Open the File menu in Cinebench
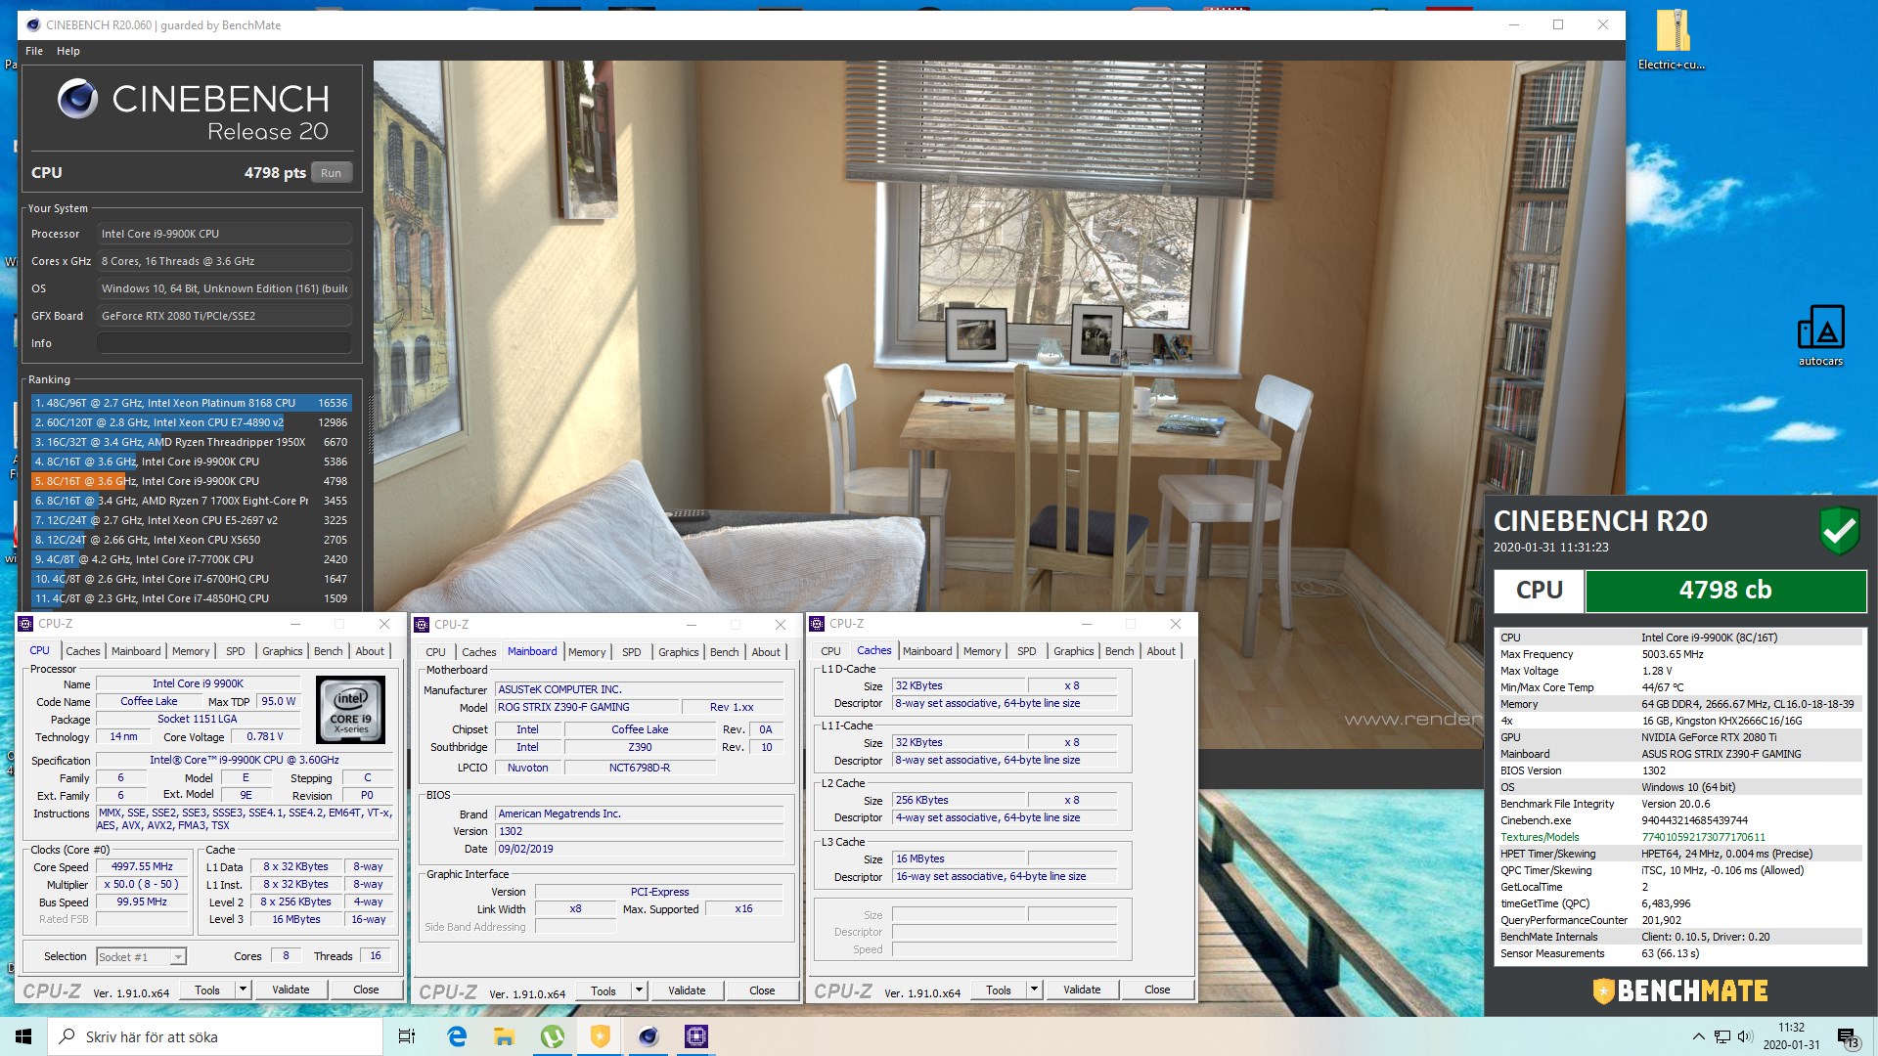 [34, 51]
